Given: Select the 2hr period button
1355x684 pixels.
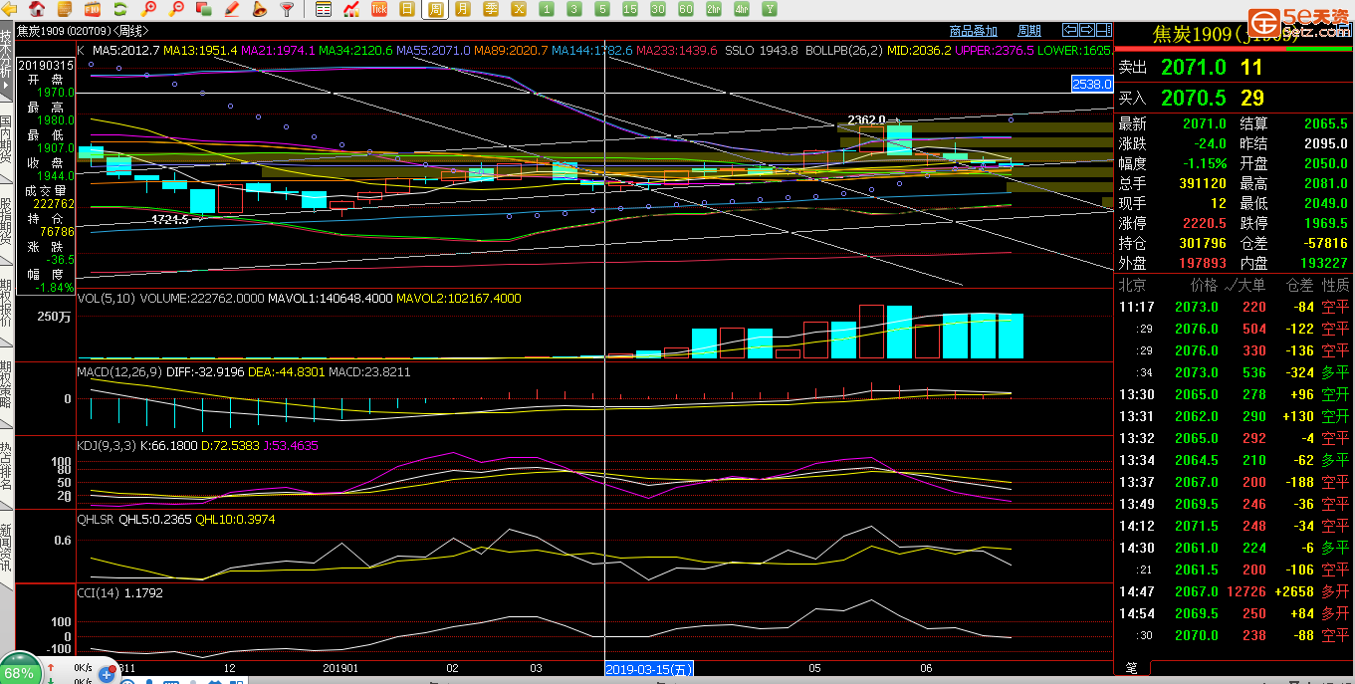Looking at the screenshot, I should point(714,9).
